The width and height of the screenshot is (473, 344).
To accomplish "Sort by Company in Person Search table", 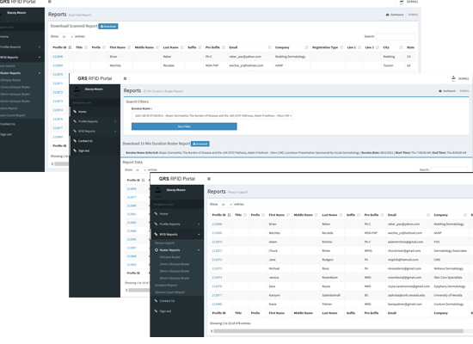I will (x=465, y=215).
